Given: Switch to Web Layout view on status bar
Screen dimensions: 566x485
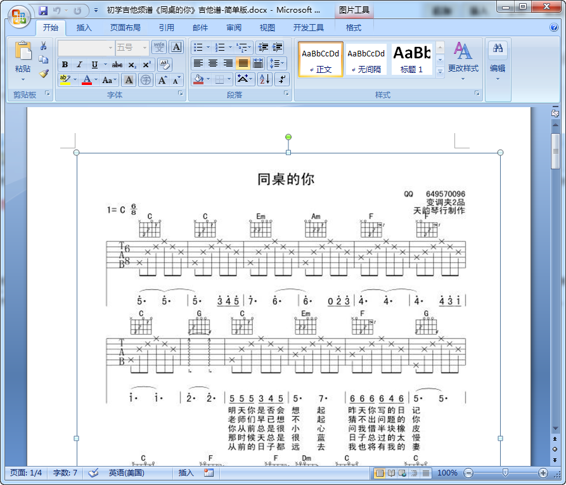Looking at the screenshot, I should [x=402, y=473].
